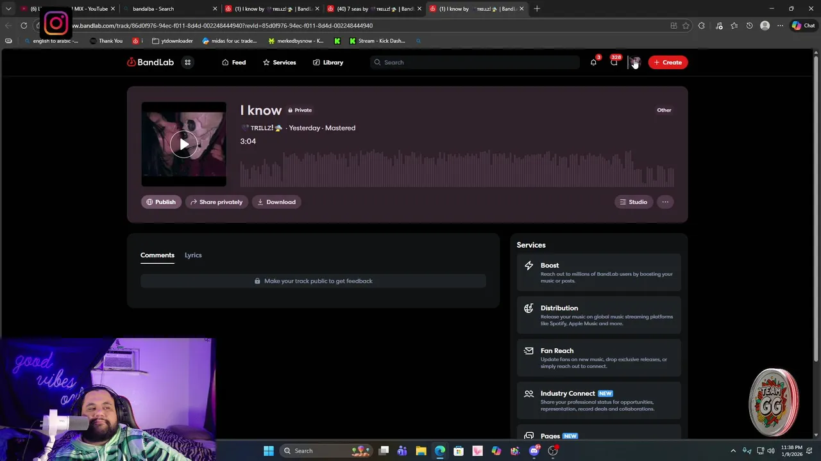Open the BandLab apps grid icon
This screenshot has width=821, height=461.
coord(187,62)
